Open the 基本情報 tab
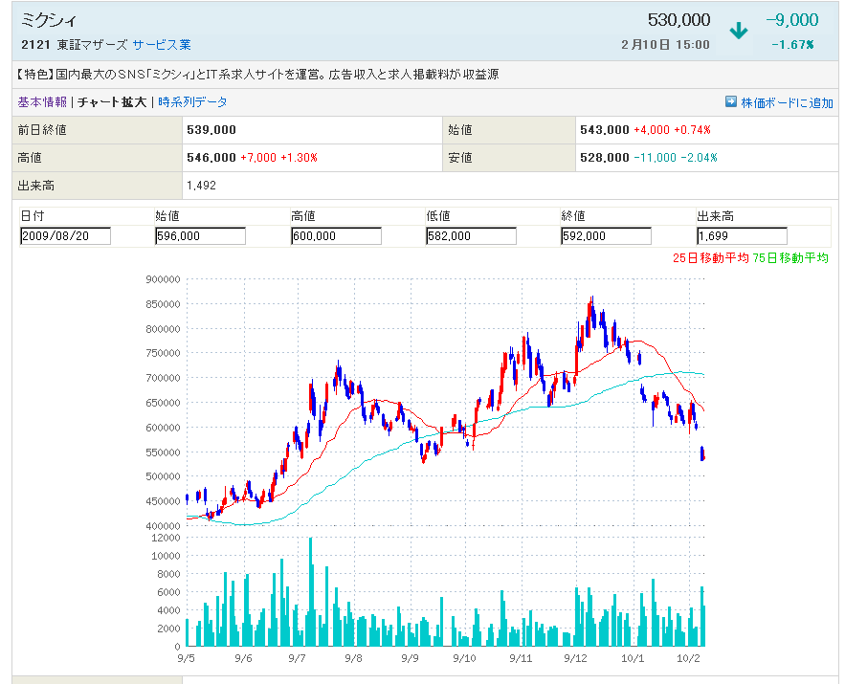845x684 pixels. (x=42, y=102)
